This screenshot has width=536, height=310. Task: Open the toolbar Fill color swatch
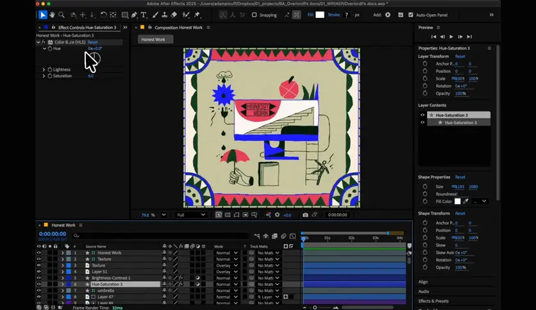click(320, 15)
